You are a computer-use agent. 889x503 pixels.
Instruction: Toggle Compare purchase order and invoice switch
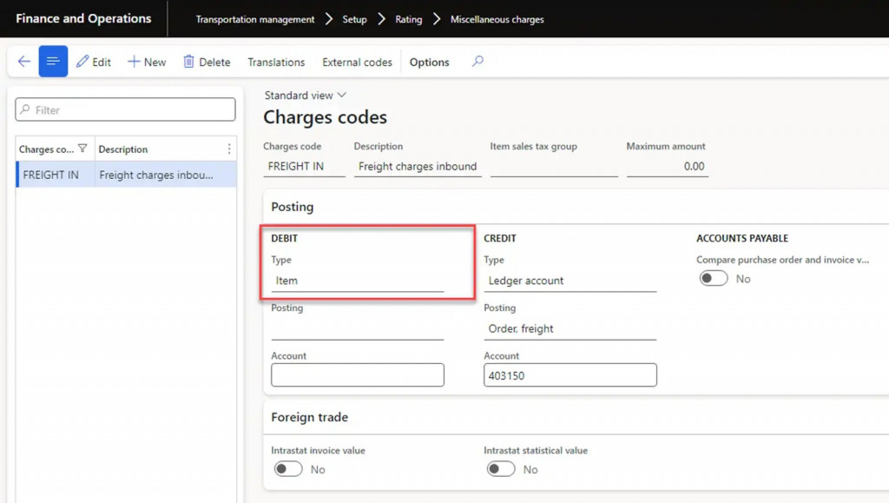coord(714,279)
